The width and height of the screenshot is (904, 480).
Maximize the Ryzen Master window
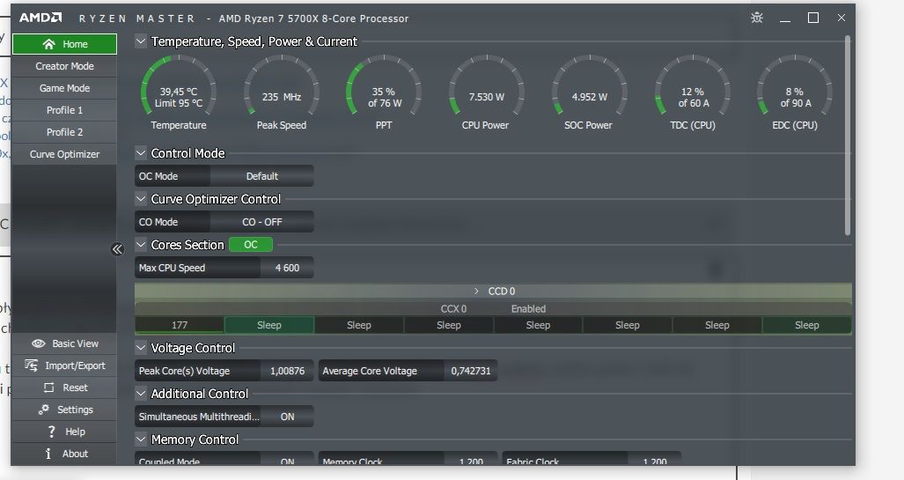pos(813,18)
